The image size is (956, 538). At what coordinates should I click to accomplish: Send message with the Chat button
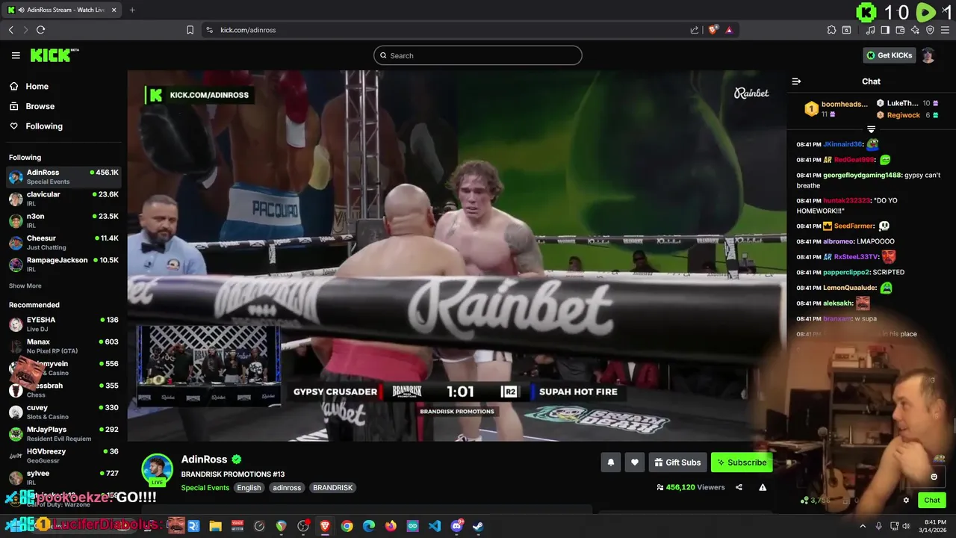click(932, 501)
